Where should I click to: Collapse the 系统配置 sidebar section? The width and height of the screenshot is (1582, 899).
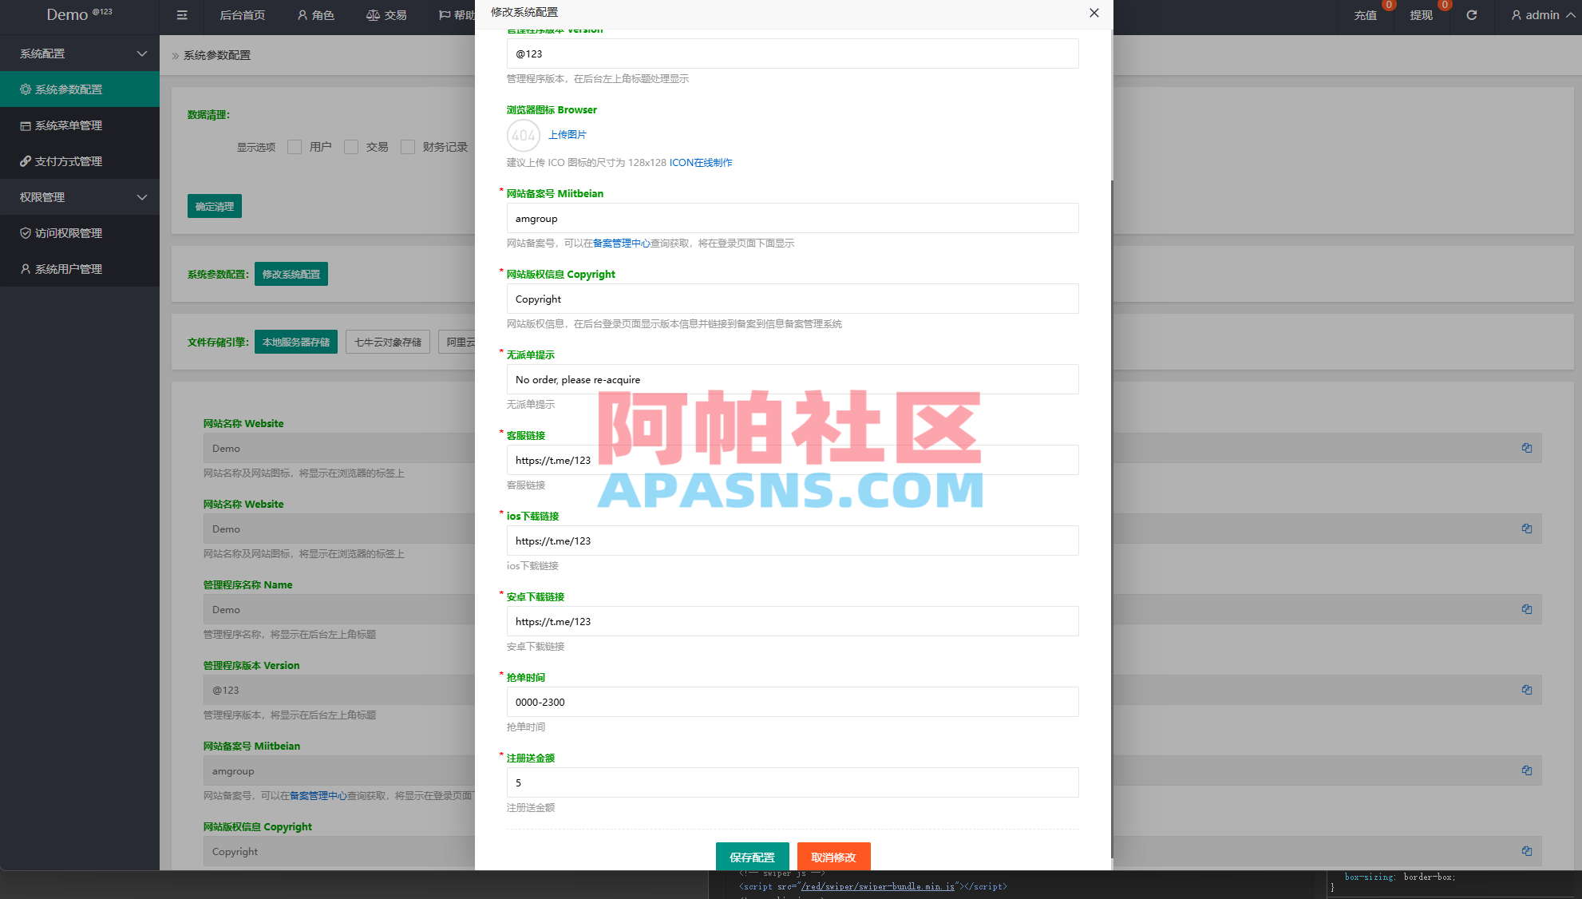click(80, 53)
